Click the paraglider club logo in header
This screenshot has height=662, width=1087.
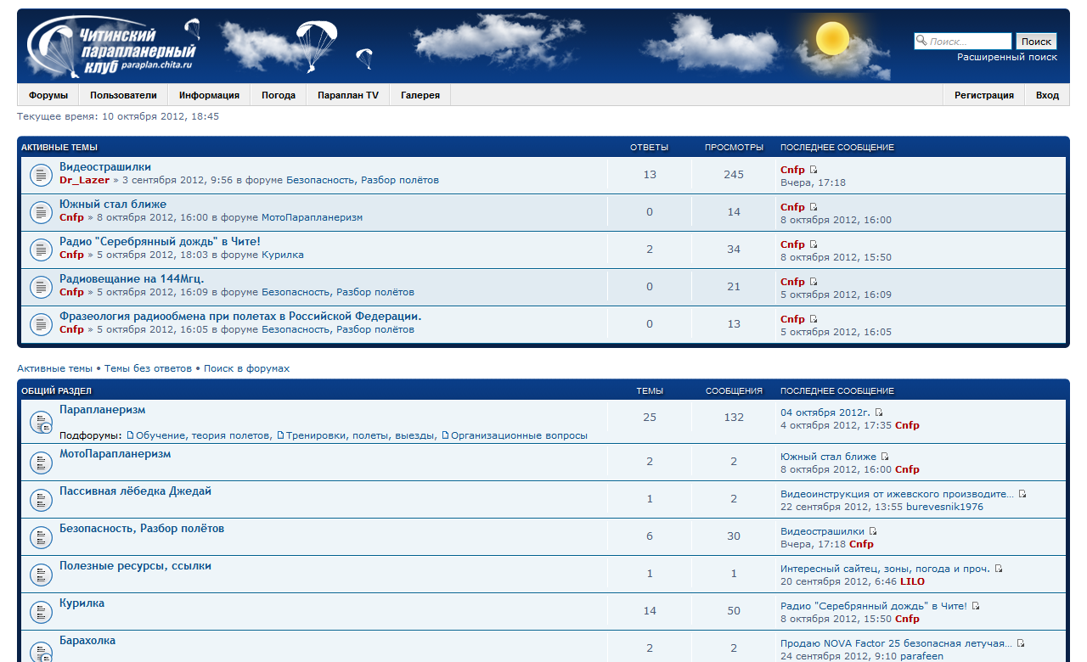point(110,47)
